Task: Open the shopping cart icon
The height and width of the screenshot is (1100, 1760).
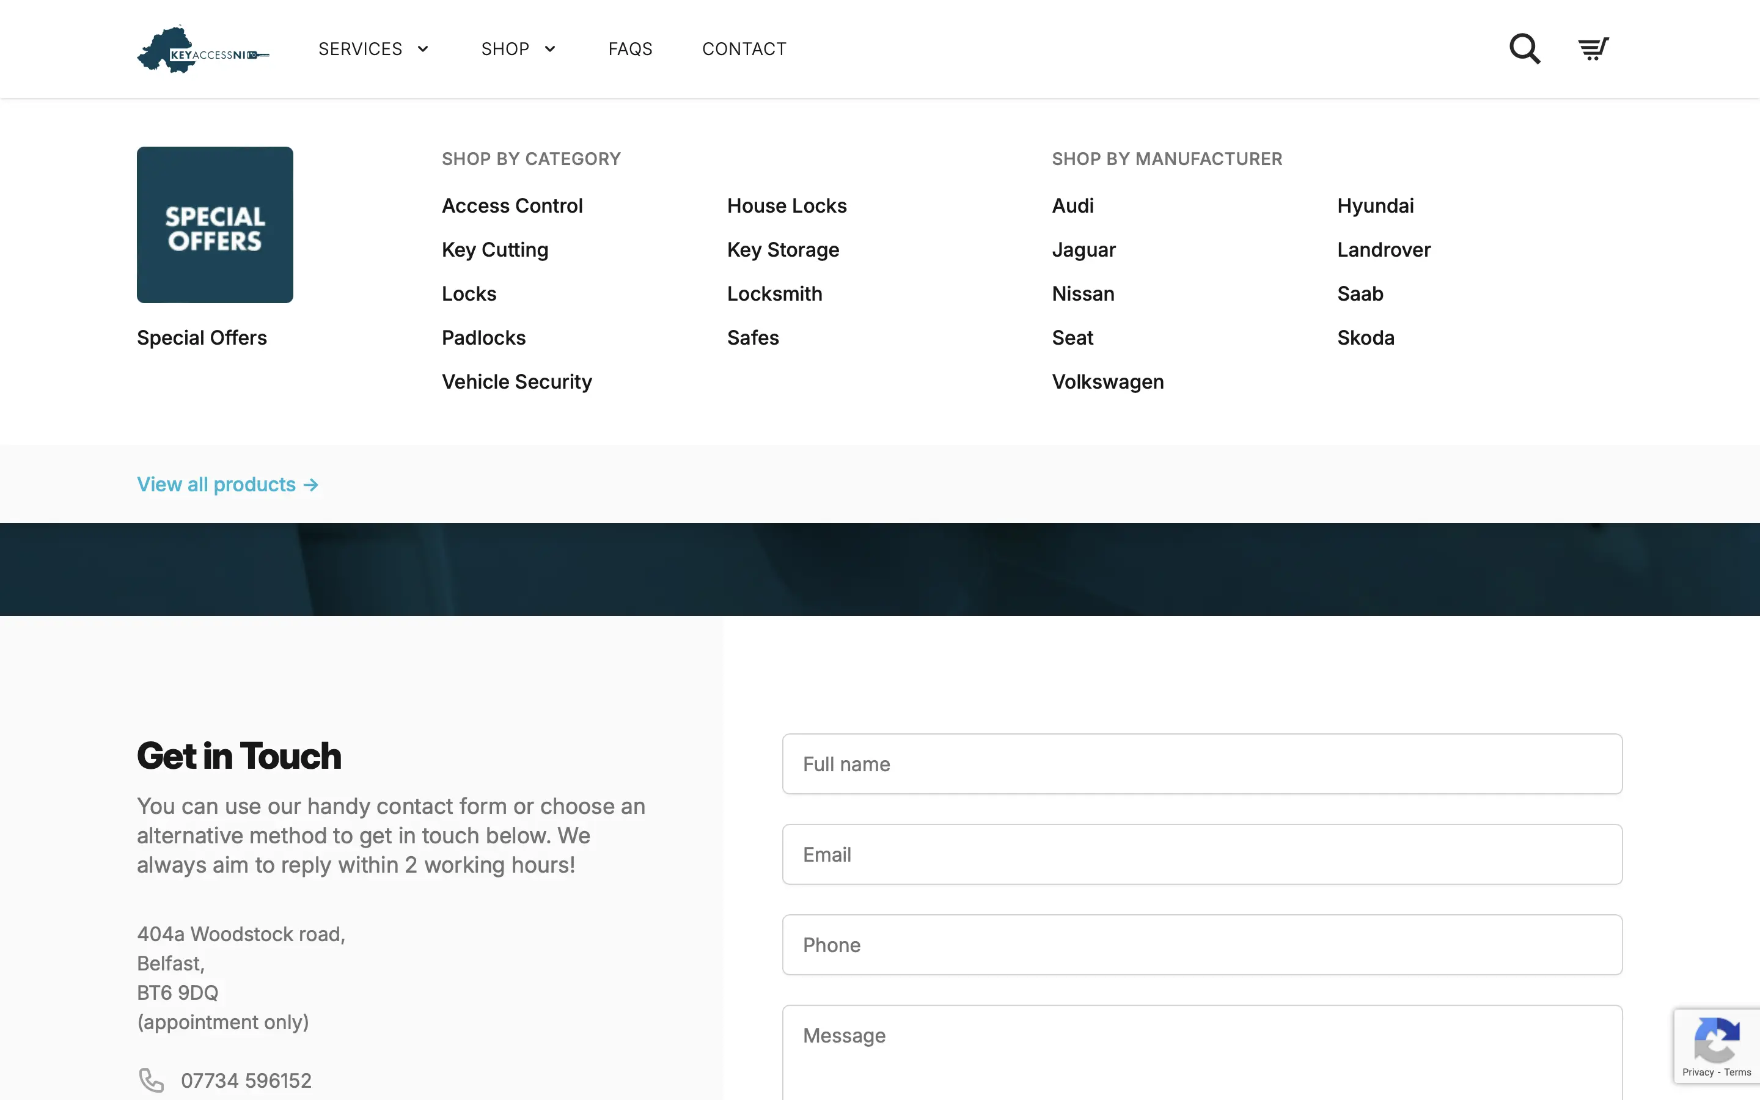Action: point(1593,49)
